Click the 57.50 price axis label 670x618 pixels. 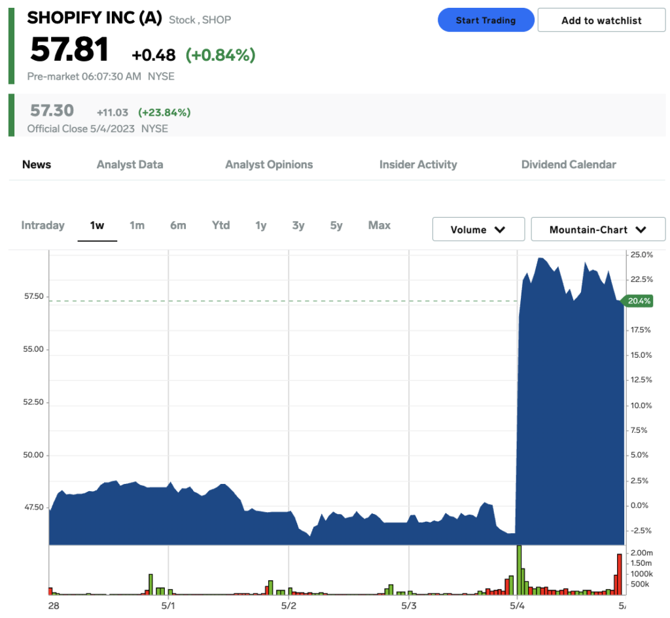click(34, 296)
